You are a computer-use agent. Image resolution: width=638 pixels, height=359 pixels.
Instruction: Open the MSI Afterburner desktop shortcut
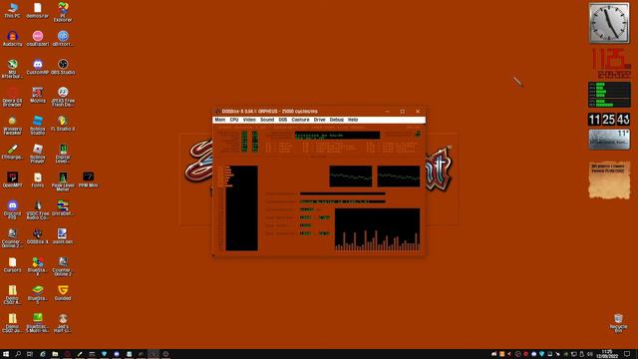coord(12,69)
